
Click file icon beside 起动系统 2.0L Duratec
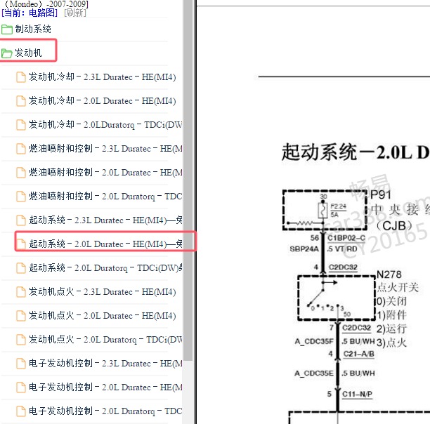coord(21,244)
